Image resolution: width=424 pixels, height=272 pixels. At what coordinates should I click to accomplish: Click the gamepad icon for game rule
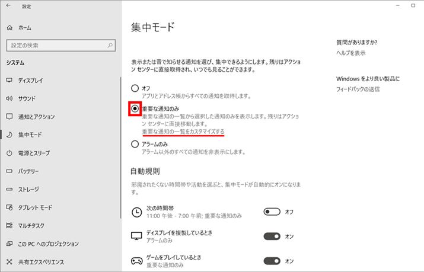pyautogui.click(x=136, y=261)
